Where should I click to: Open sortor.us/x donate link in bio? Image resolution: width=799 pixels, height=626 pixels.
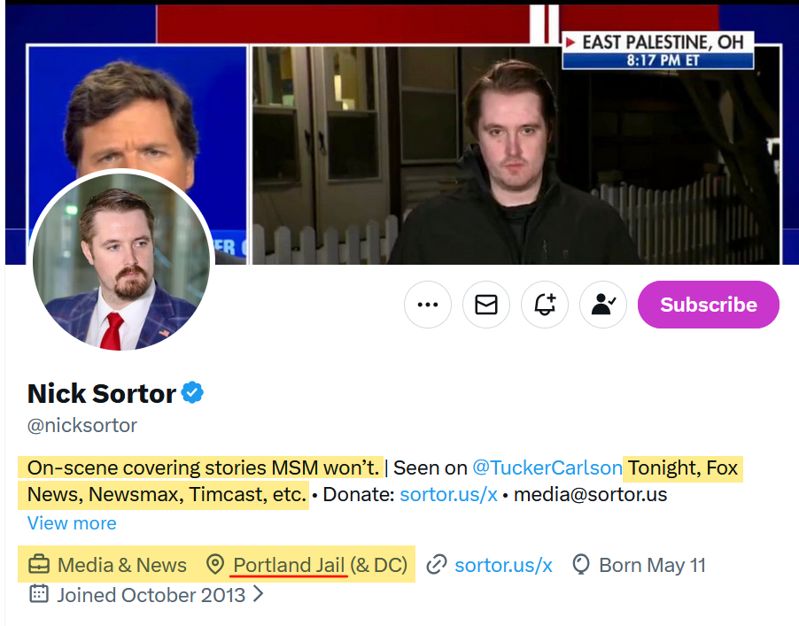[x=448, y=494]
